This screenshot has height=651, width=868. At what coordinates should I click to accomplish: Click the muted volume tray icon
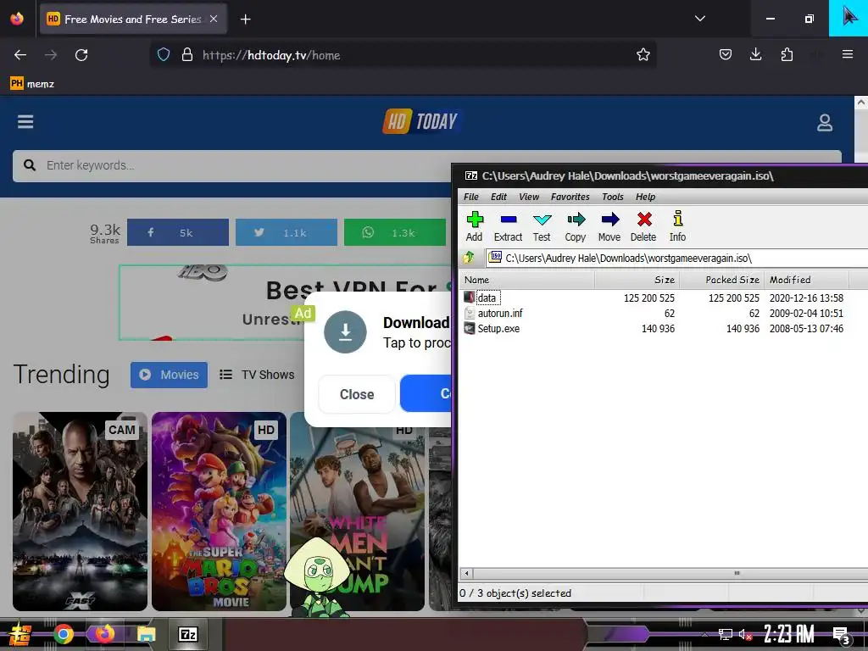point(745,634)
